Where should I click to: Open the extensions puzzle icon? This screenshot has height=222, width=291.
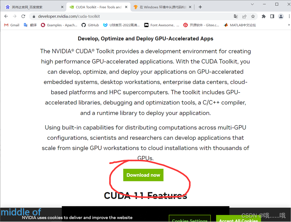tap(263, 16)
